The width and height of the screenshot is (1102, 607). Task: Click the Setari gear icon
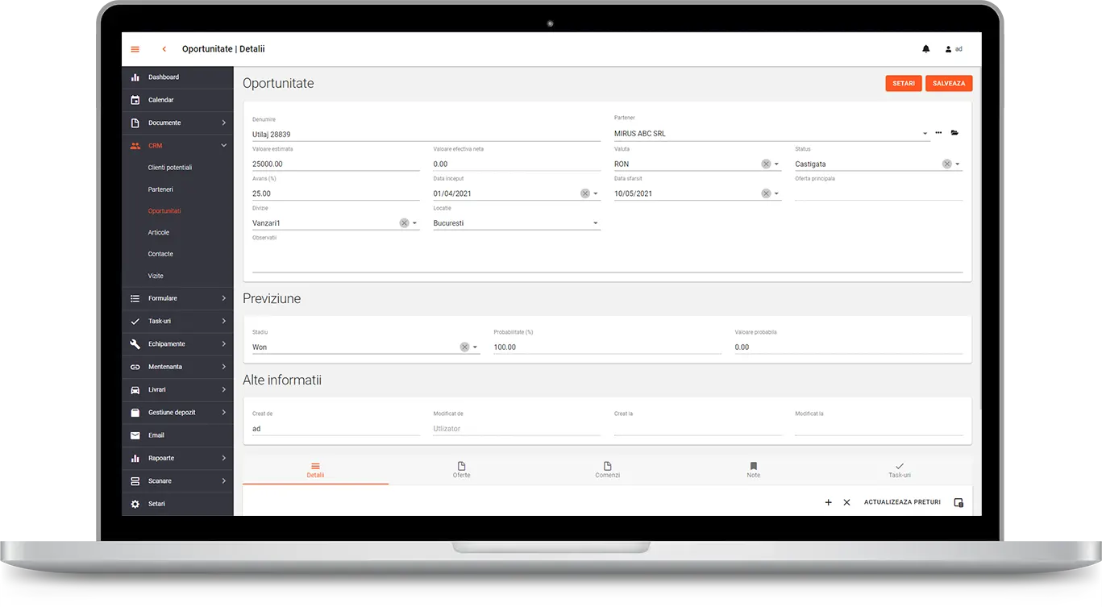[x=135, y=504]
